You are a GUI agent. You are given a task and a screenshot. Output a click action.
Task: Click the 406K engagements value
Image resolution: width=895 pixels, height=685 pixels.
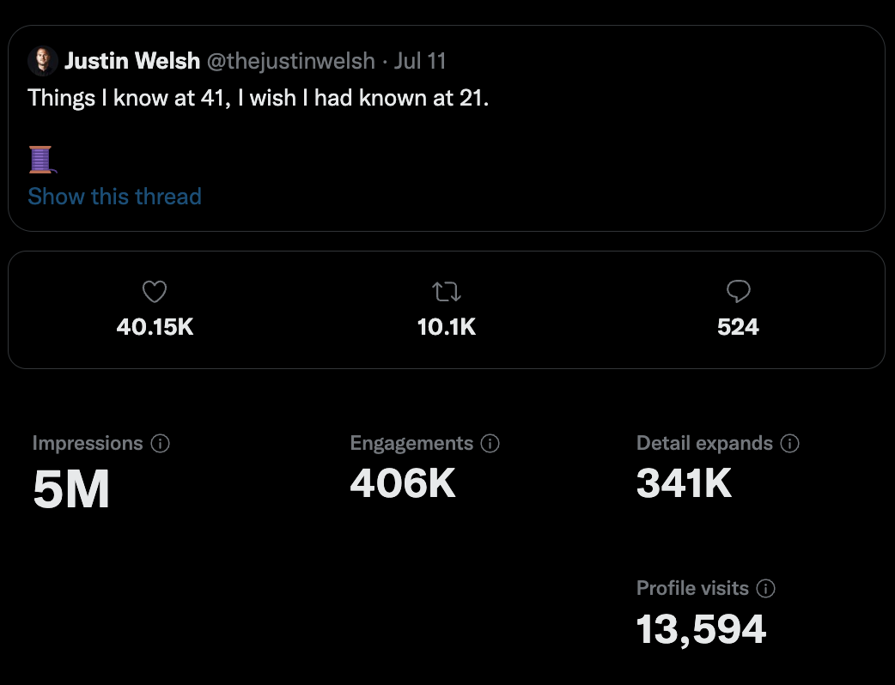tap(403, 484)
